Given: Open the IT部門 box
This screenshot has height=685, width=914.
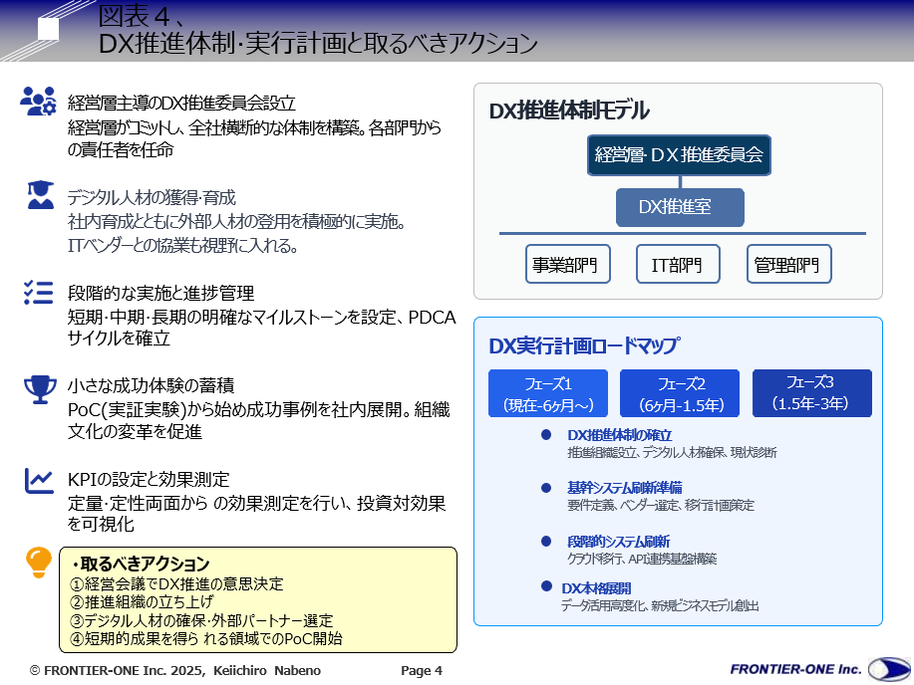Looking at the screenshot, I should pyautogui.click(x=677, y=263).
